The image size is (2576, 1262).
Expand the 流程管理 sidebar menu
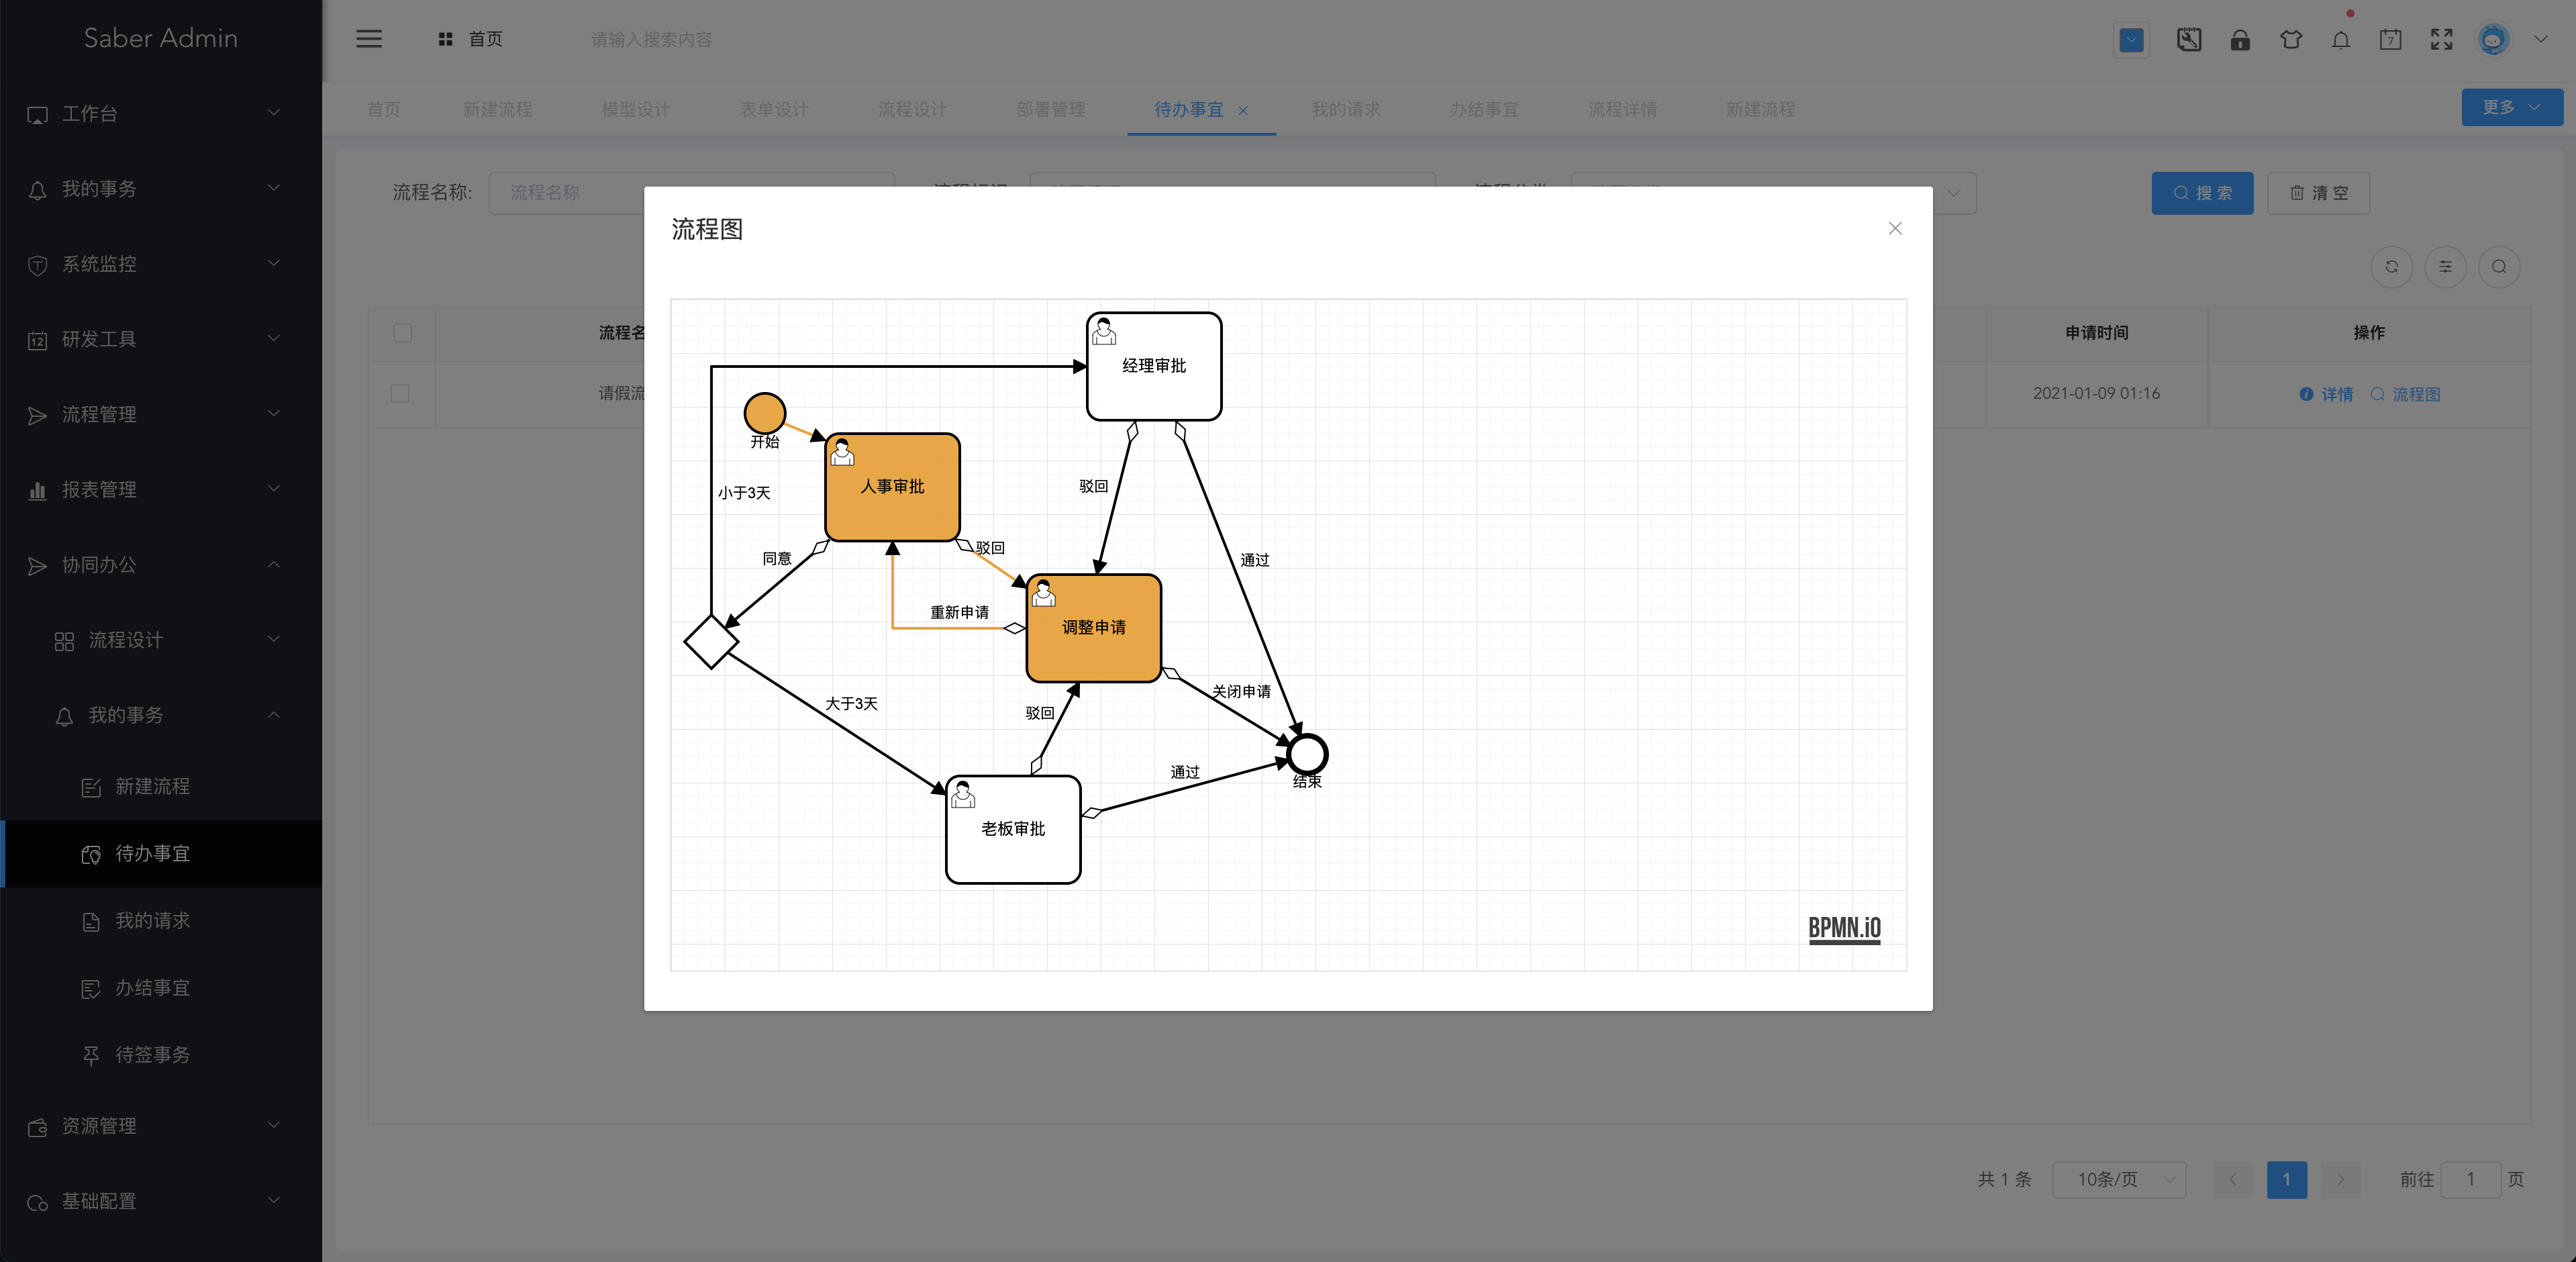(161, 414)
